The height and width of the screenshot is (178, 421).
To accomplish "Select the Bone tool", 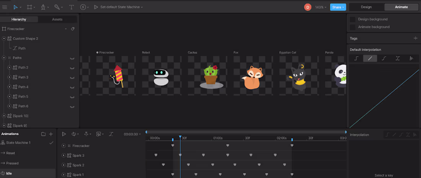I will point(57,7).
